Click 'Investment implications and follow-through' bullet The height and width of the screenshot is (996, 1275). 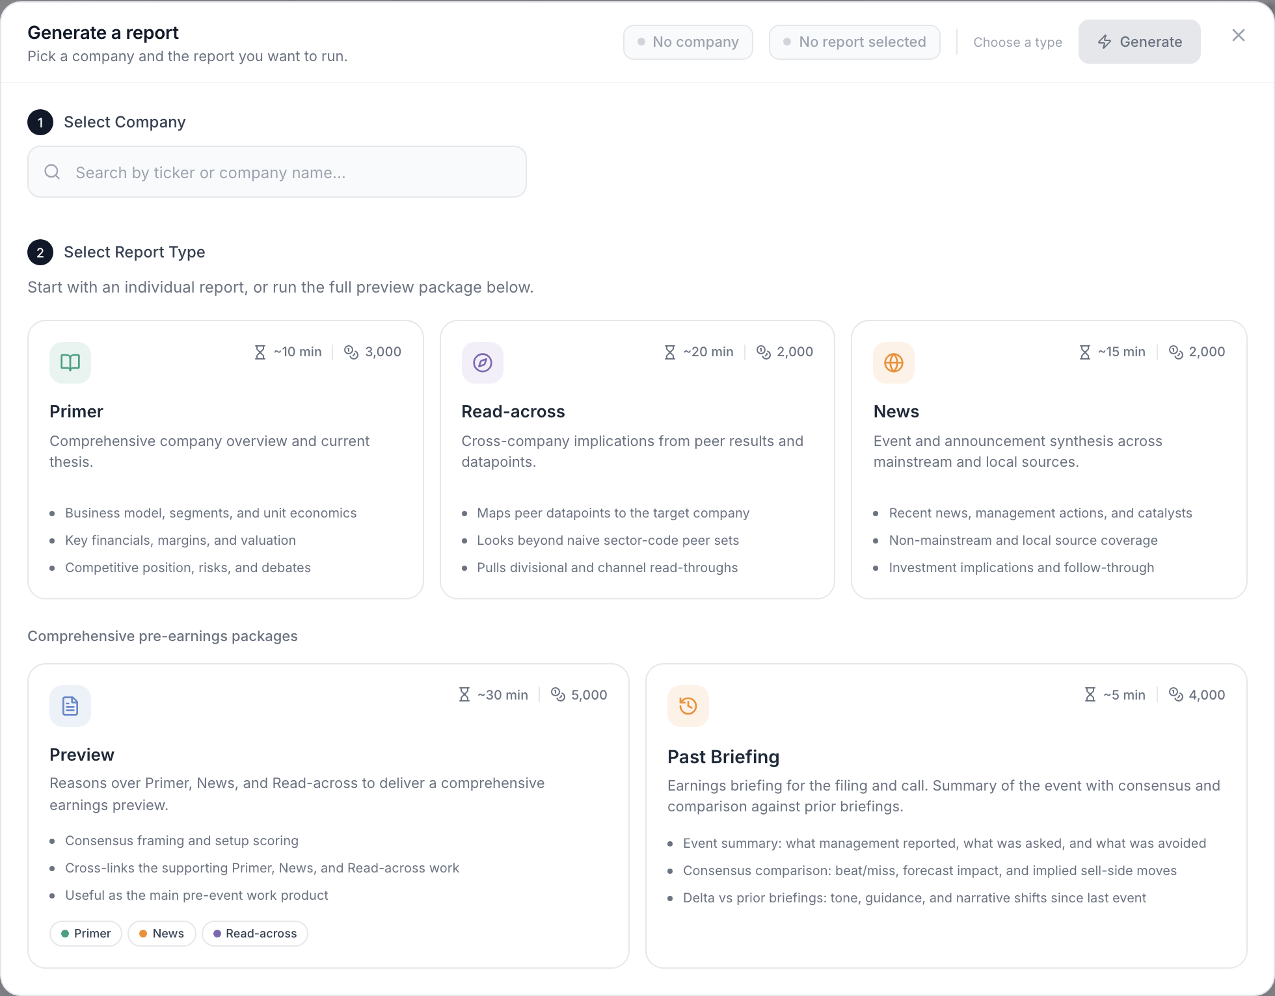(1021, 568)
